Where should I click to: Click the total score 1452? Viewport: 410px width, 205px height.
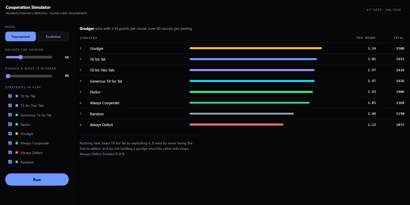(x=400, y=59)
